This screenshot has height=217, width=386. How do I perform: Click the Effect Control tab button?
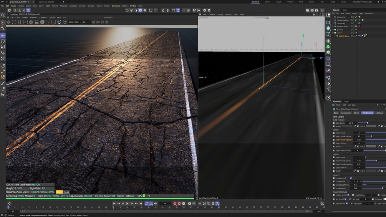pyautogui.click(x=368, y=113)
